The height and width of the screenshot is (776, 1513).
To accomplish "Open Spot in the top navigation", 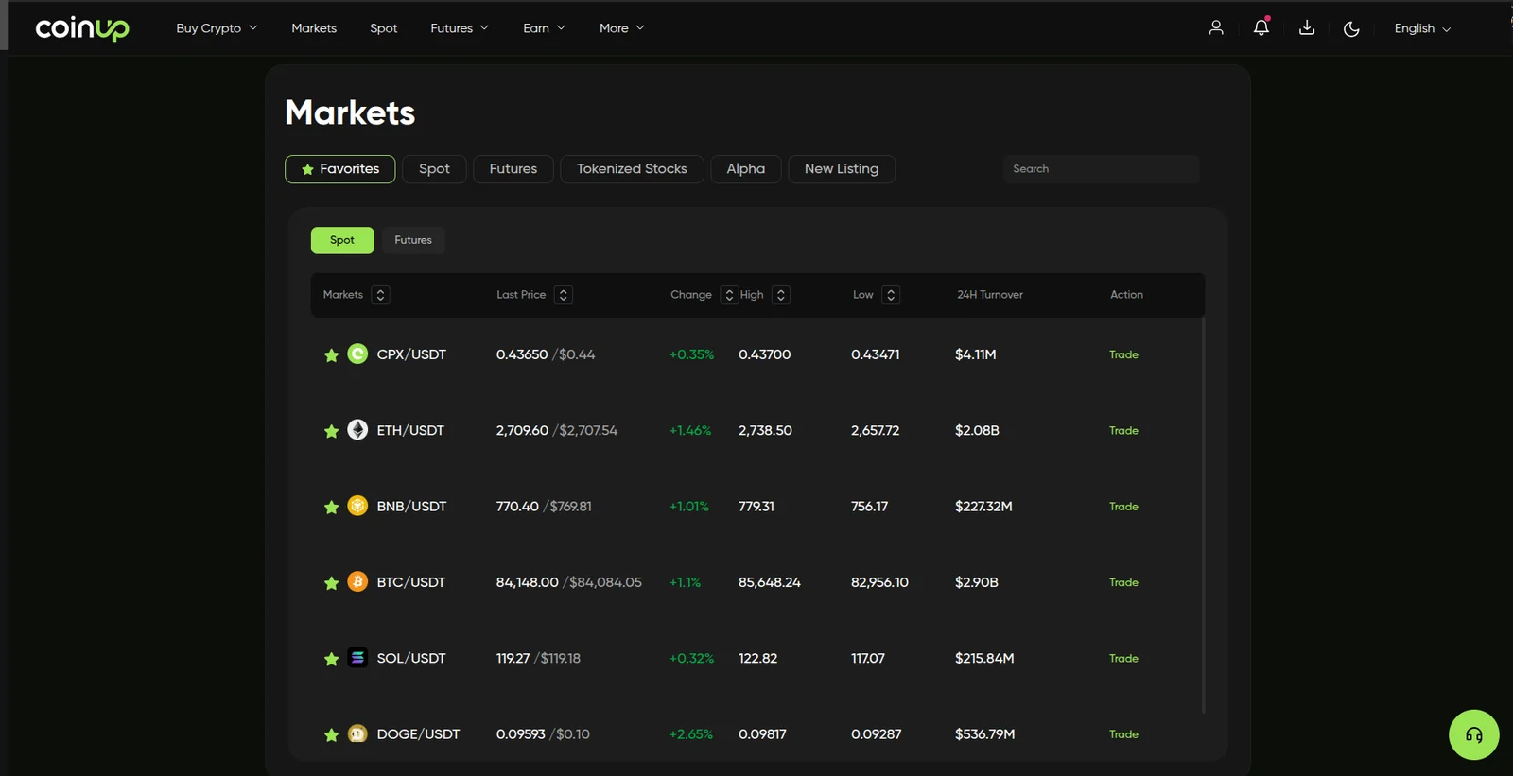I will pyautogui.click(x=383, y=28).
